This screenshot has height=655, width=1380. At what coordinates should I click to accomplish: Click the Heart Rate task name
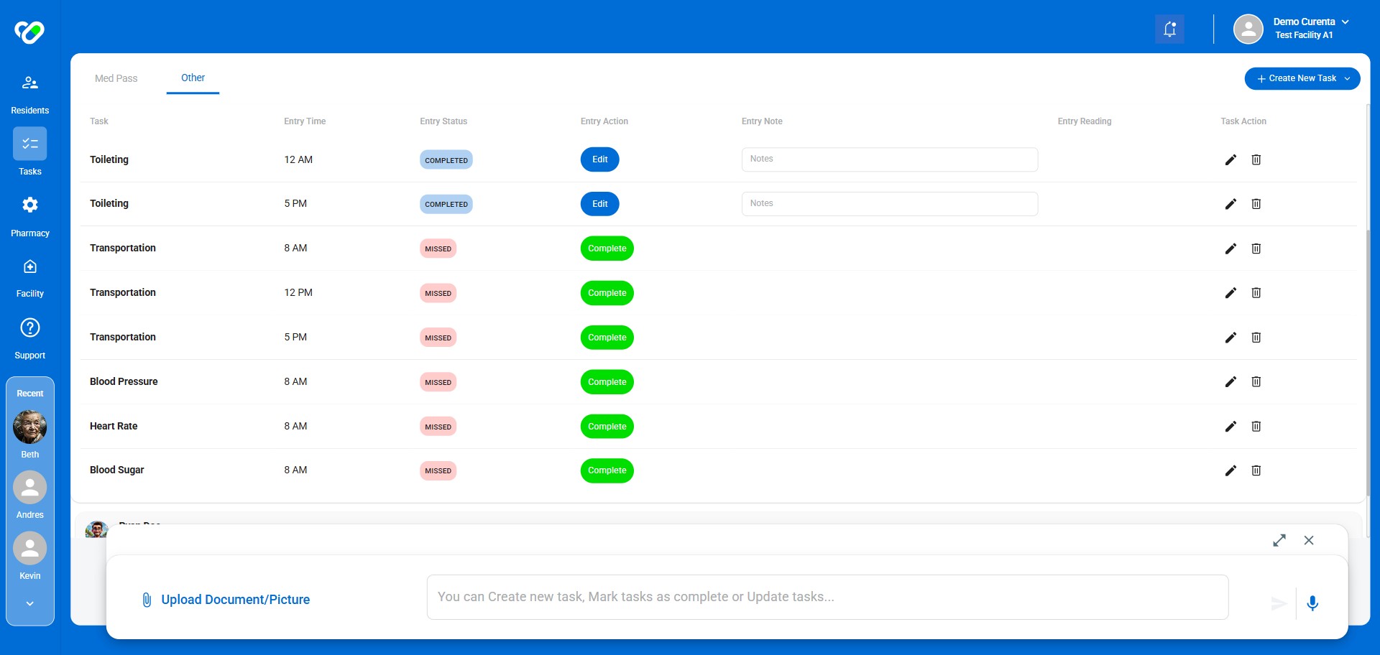tap(114, 426)
